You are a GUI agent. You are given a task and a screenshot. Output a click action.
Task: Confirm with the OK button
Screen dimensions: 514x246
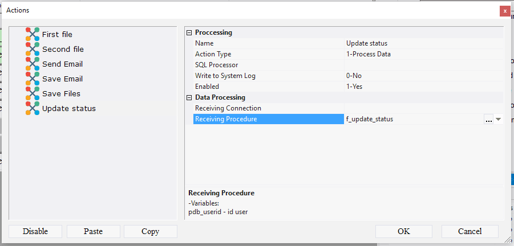coord(404,231)
